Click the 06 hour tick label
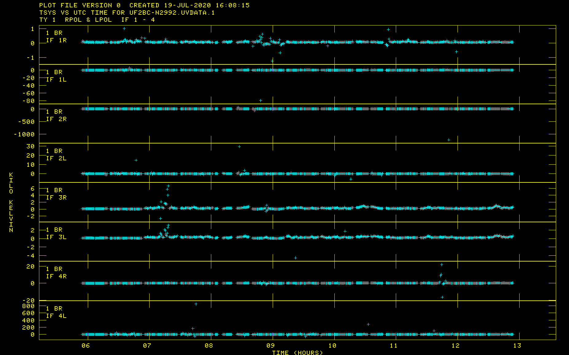569x355 pixels. pos(86,346)
